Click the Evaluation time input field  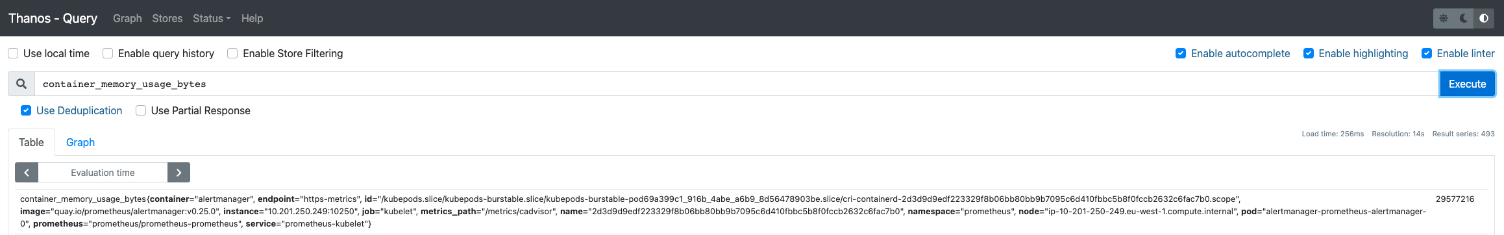pos(103,173)
